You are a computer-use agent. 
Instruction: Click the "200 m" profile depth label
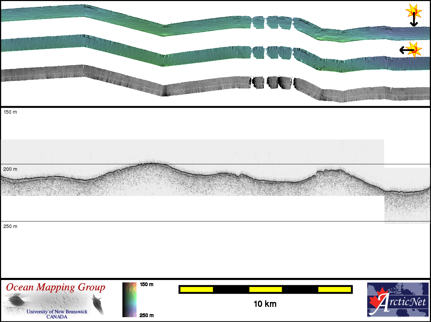coord(10,169)
